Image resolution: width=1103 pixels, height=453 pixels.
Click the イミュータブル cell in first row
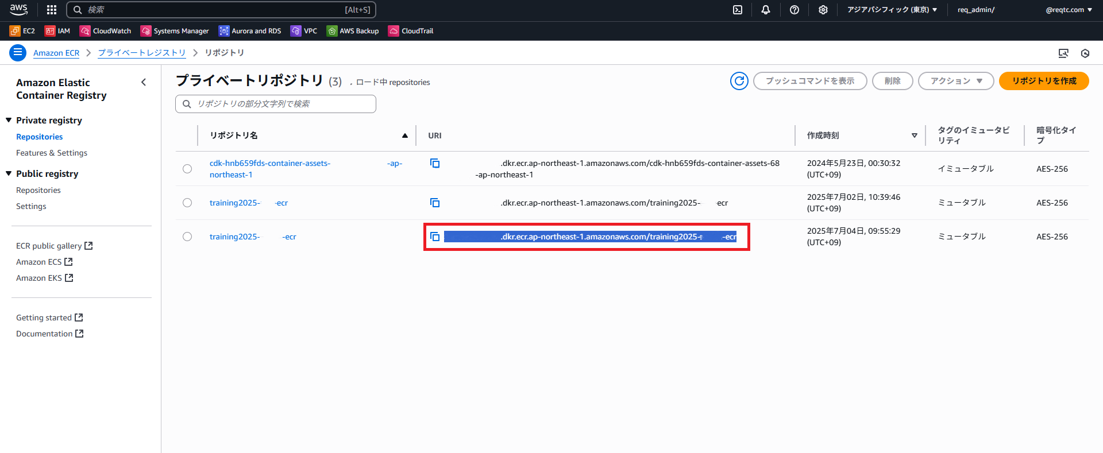tap(965, 169)
